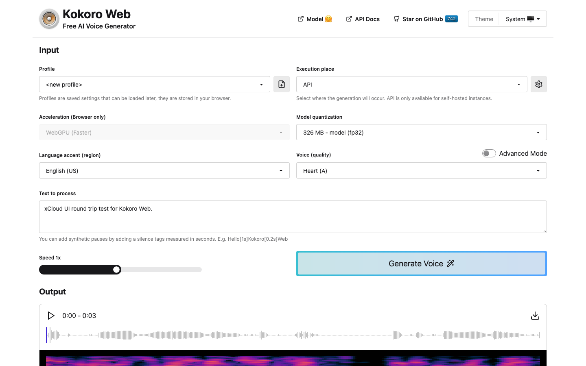
Task: Click the audio spectrogram display
Action: (293, 358)
